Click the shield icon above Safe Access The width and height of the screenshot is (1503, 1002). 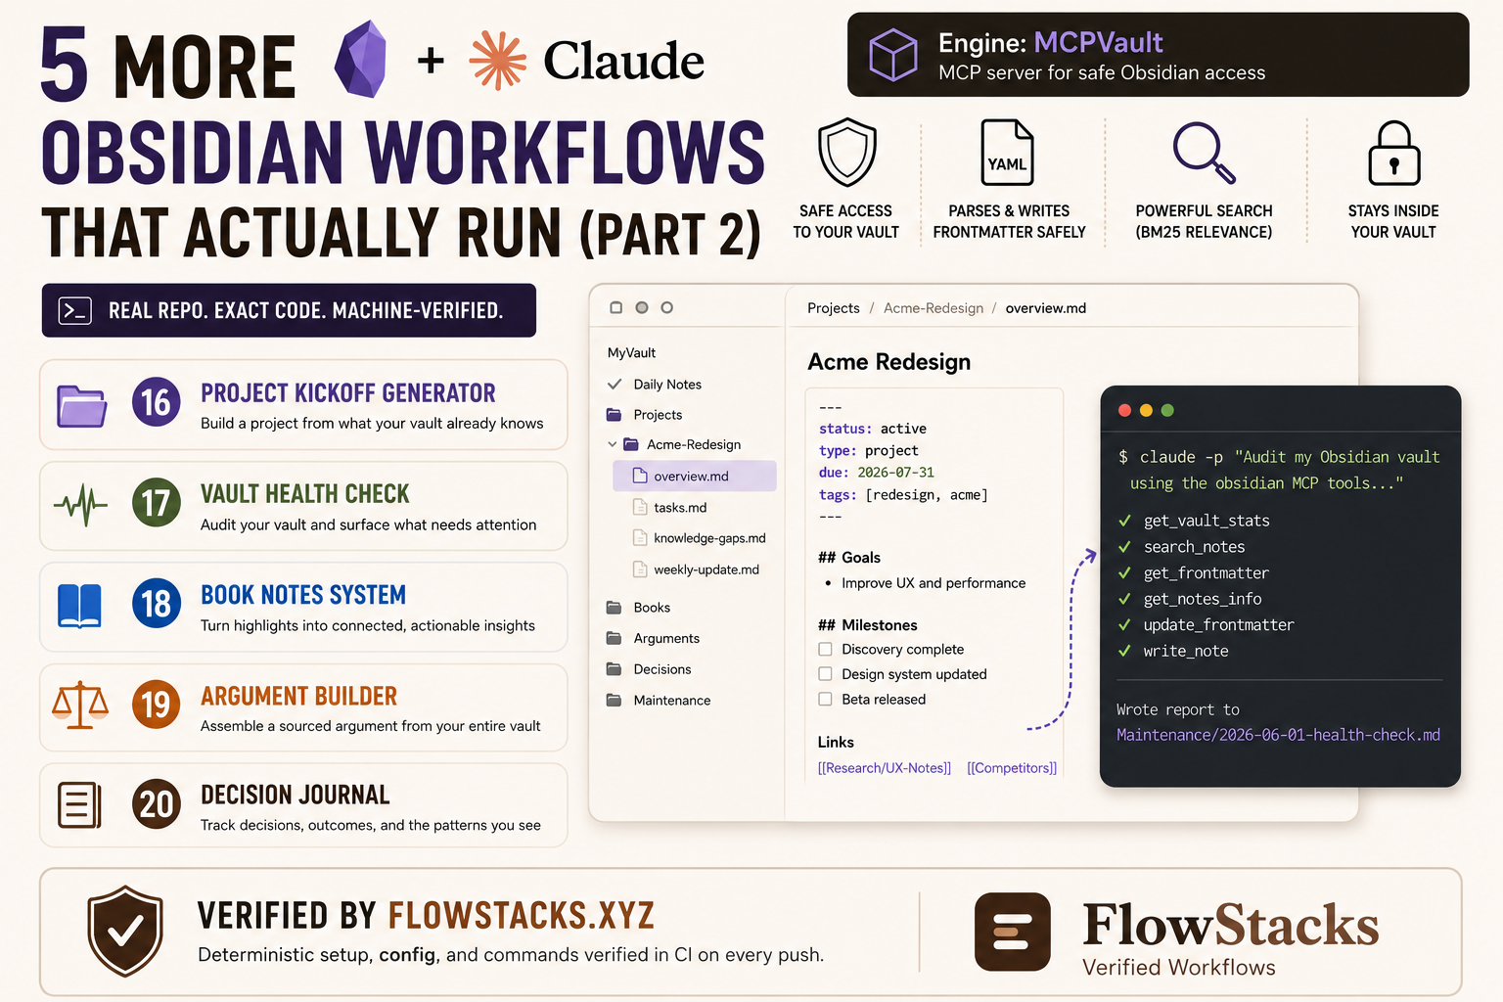tap(846, 153)
